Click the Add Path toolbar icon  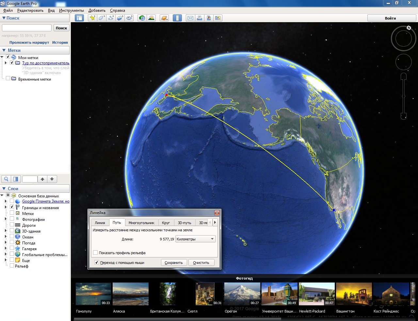[x=111, y=18]
